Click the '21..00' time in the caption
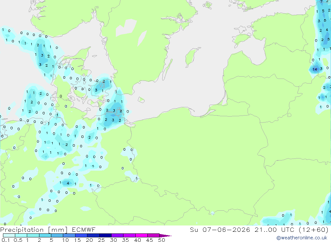Screen dimensions: 331x242 [x=265, y=229]
